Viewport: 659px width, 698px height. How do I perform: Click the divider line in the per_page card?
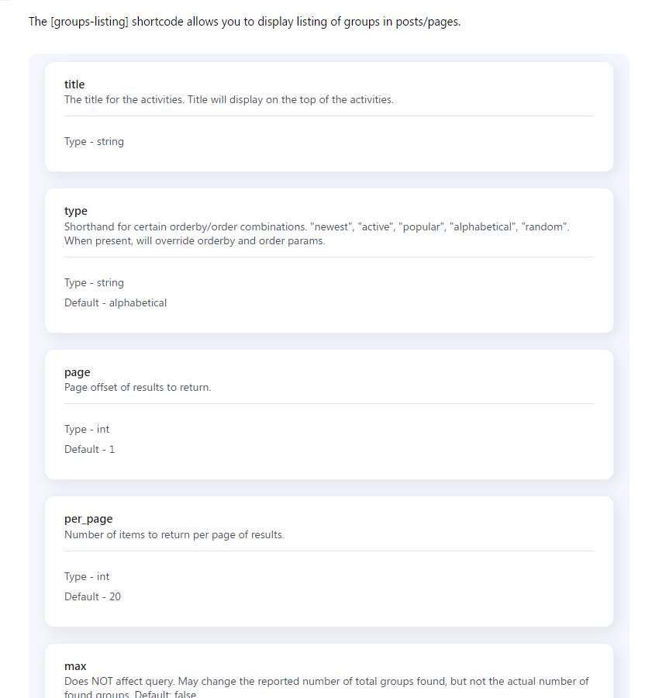[x=329, y=551]
